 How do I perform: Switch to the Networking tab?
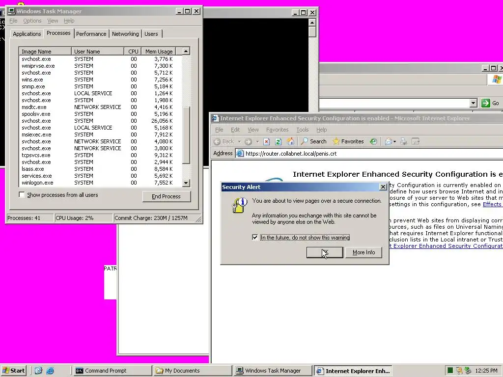point(125,34)
